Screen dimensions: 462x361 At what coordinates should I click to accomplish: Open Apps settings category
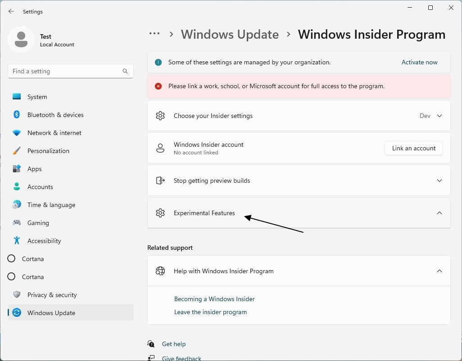pos(71,169)
